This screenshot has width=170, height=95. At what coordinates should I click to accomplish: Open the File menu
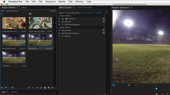(x=27, y=2)
